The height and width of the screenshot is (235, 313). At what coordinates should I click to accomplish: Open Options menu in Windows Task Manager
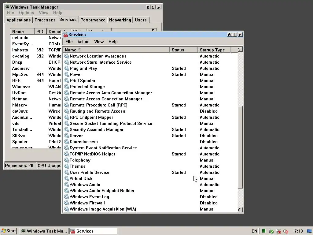pyautogui.click(x=27, y=13)
